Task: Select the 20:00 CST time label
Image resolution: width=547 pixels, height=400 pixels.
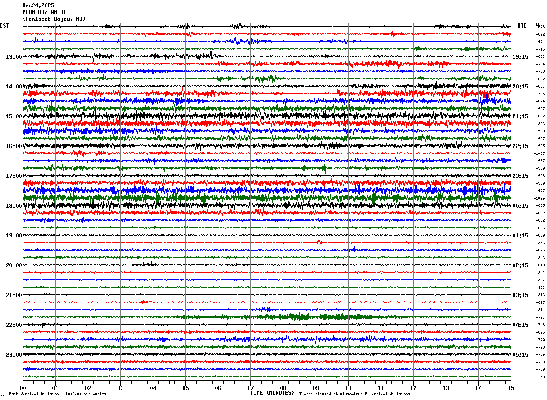Action: pyautogui.click(x=14, y=265)
